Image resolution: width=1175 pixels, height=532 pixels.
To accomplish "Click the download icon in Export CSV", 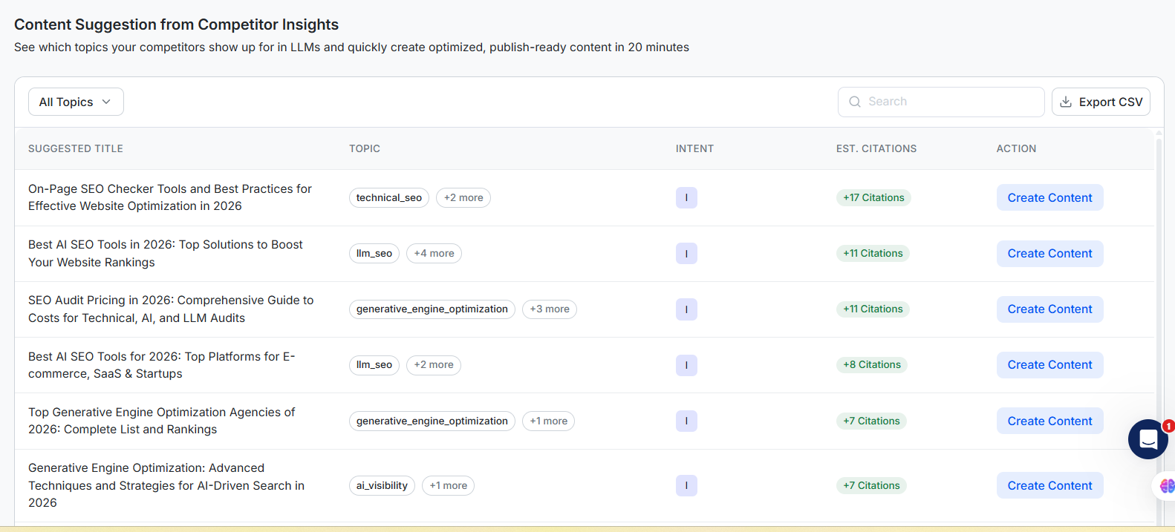I will tap(1066, 102).
